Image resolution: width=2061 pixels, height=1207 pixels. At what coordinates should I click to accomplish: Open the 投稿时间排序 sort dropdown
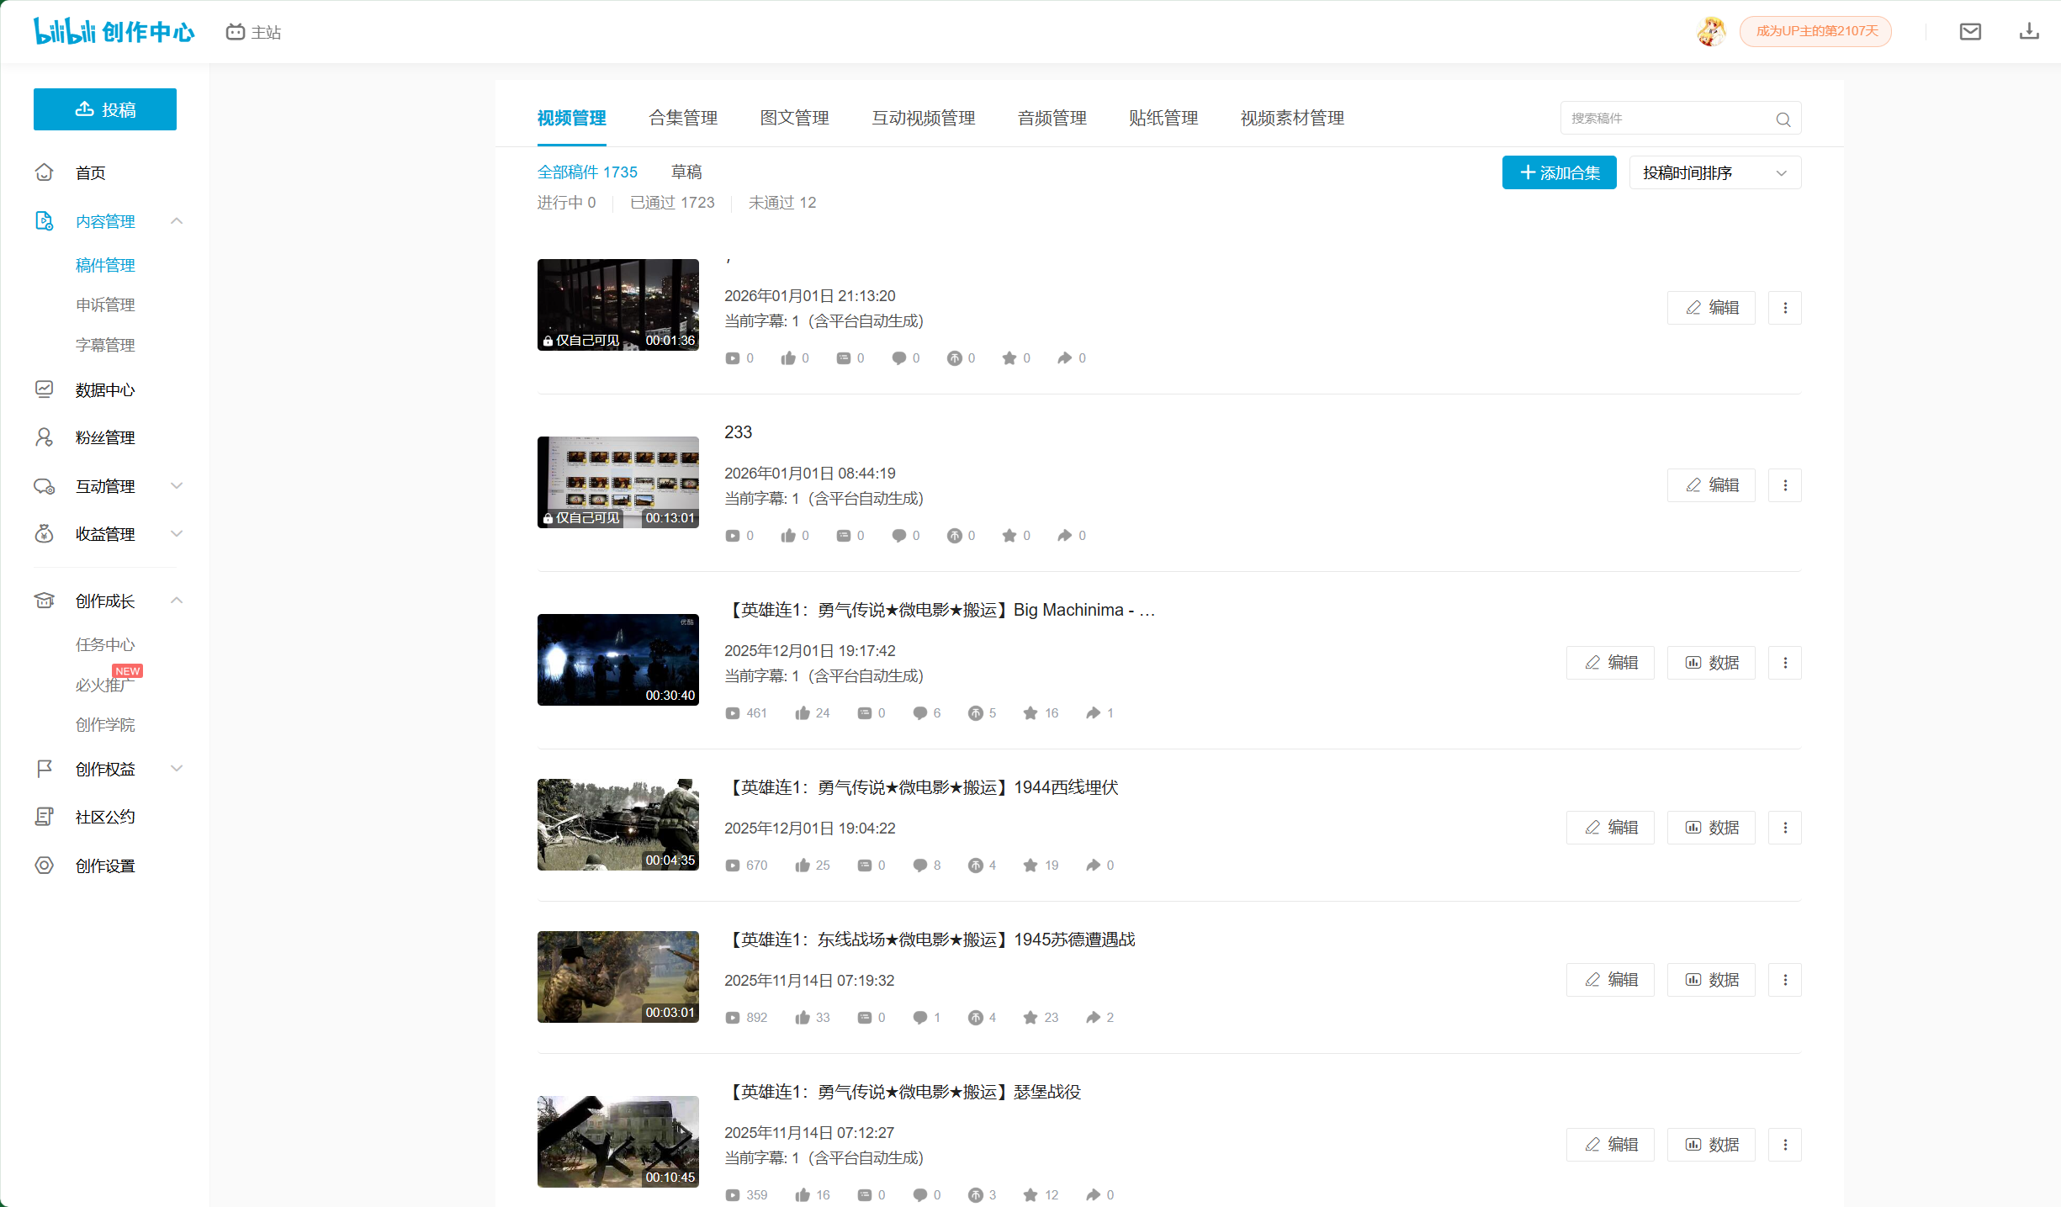tap(1714, 172)
